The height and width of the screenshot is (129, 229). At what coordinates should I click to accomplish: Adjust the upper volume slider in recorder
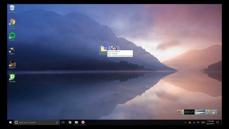pos(200,111)
